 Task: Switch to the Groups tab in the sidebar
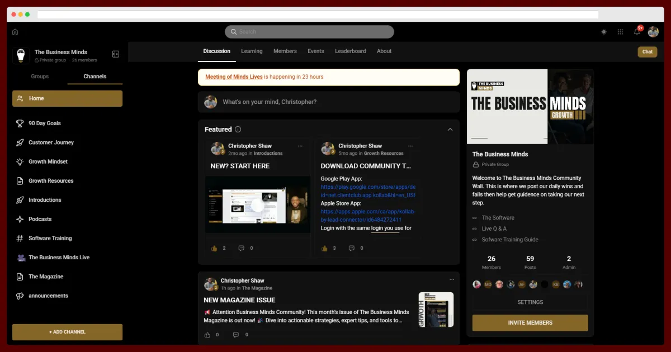[x=40, y=77]
